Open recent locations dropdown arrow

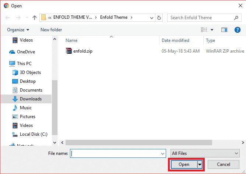(27, 17)
